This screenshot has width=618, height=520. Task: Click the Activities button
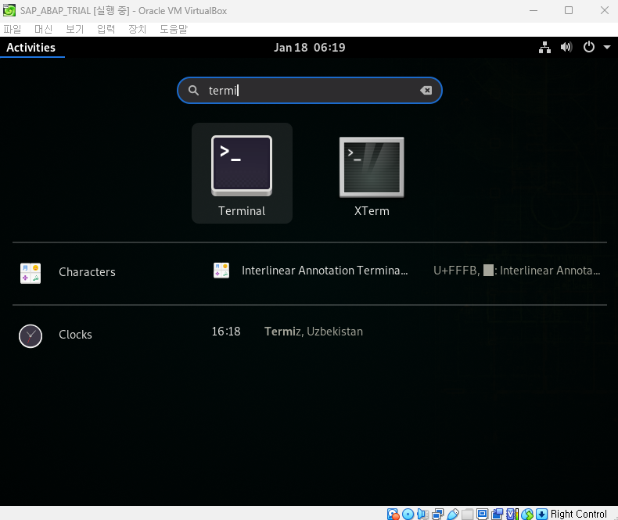(31, 48)
